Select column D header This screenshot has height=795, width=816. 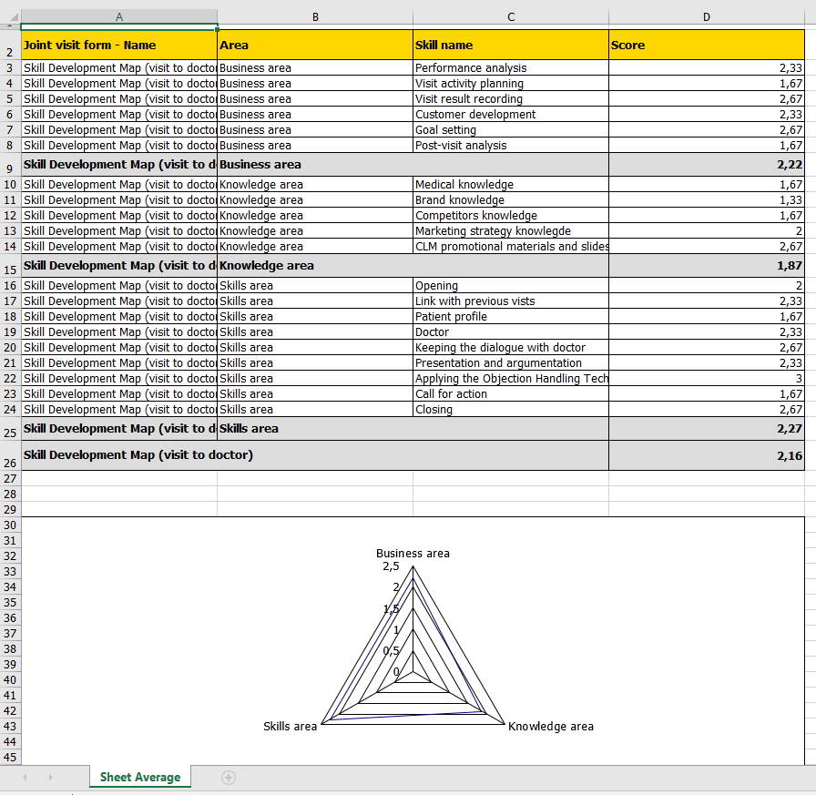(x=707, y=16)
